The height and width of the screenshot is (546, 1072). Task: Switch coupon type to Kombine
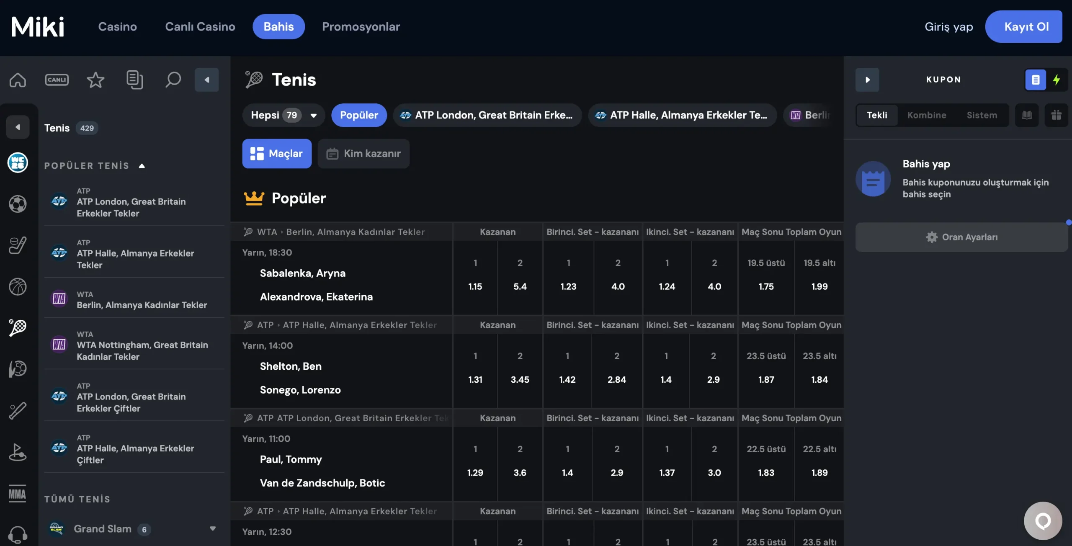click(926, 115)
